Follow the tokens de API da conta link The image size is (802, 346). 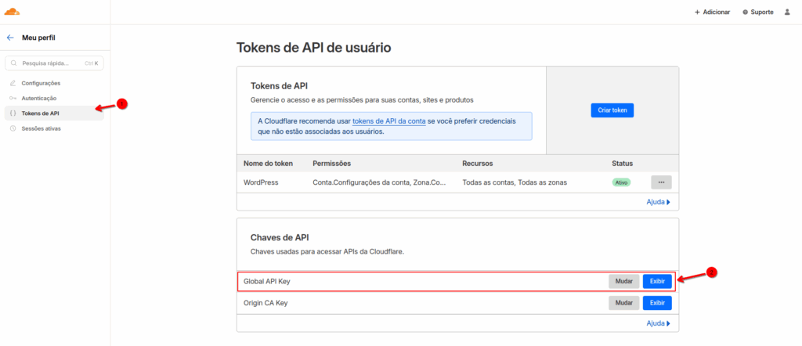coord(389,121)
